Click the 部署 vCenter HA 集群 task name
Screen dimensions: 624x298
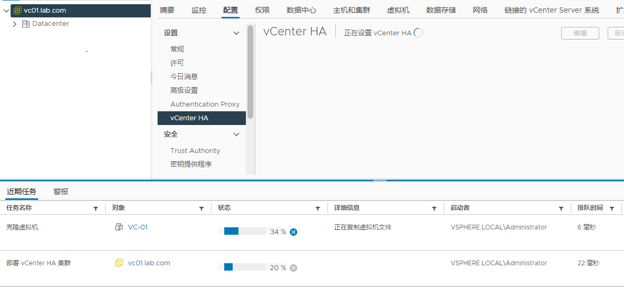pyautogui.click(x=39, y=263)
